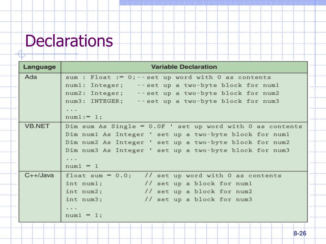Click Ada comment 'set up word with 0 as contents'
The height and width of the screenshot is (244, 326).
[209, 78]
